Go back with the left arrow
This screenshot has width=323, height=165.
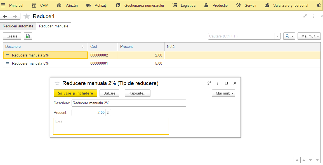[5, 16]
